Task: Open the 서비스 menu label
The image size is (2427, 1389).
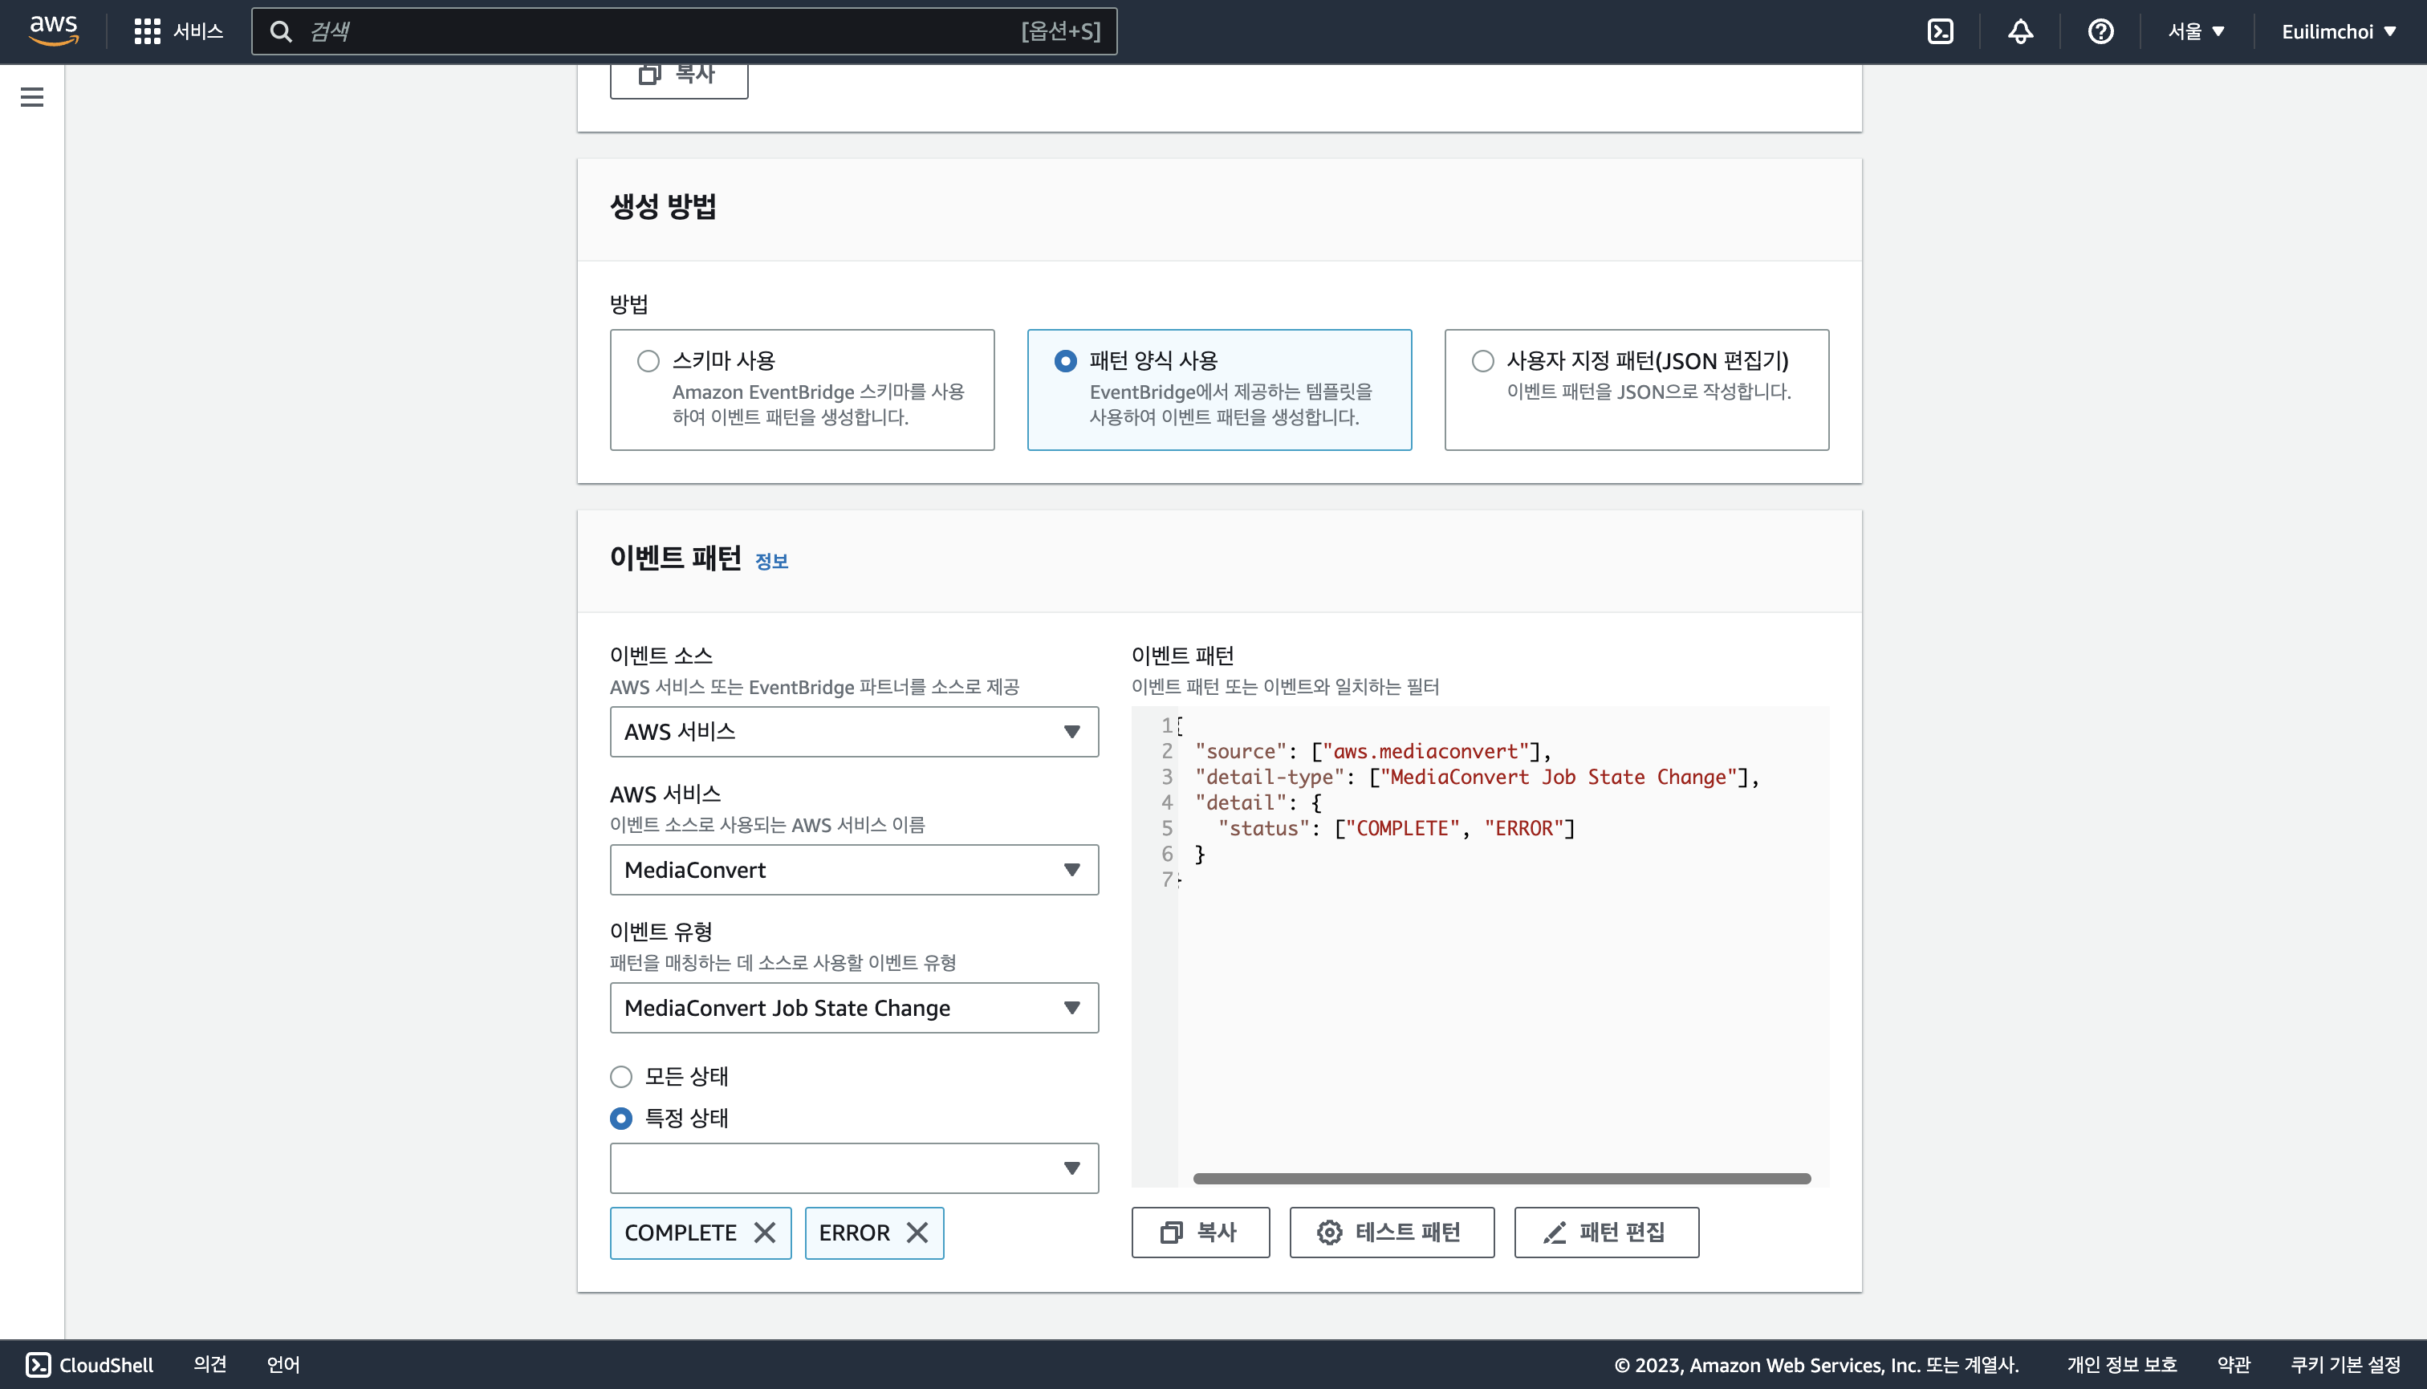Action: [x=197, y=31]
